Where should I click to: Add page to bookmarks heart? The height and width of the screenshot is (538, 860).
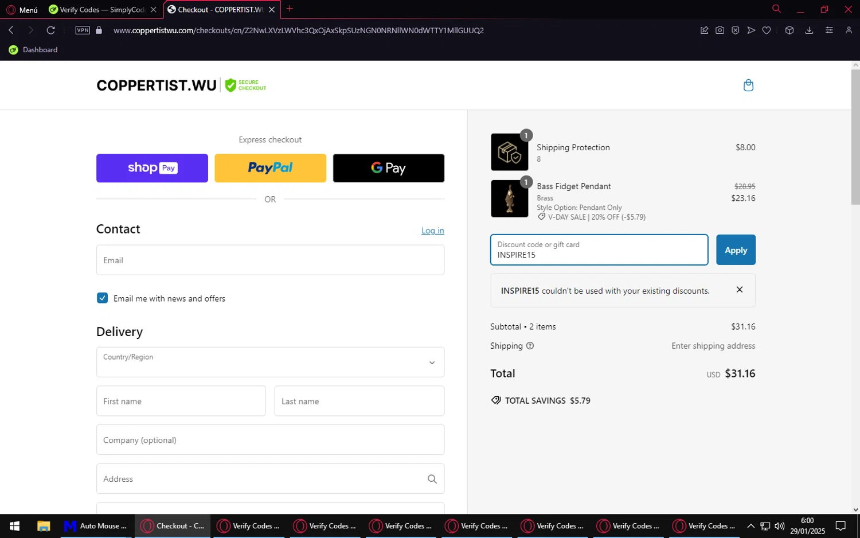click(767, 30)
